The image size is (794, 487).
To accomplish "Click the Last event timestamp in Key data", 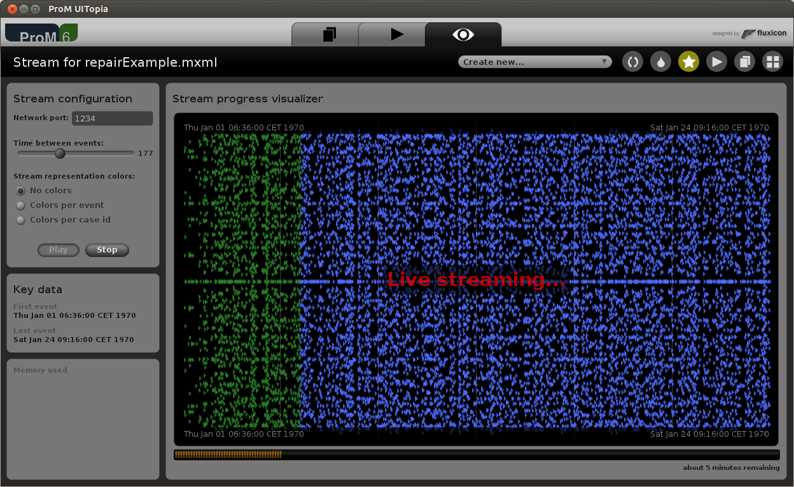I will (74, 340).
